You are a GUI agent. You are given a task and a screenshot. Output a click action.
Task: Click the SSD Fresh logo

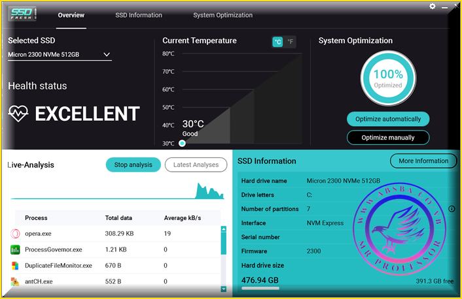click(x=23, y=14)
